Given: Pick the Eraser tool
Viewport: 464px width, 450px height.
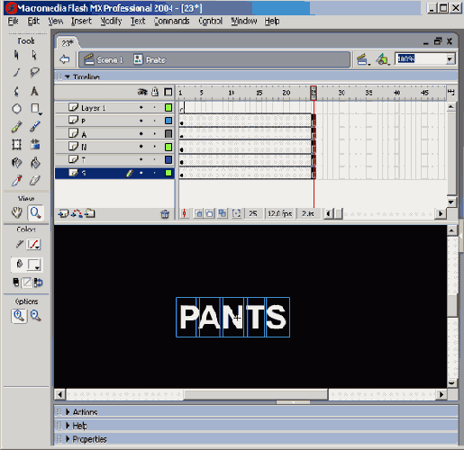Looking at the screenshot, I should point(35,181).
